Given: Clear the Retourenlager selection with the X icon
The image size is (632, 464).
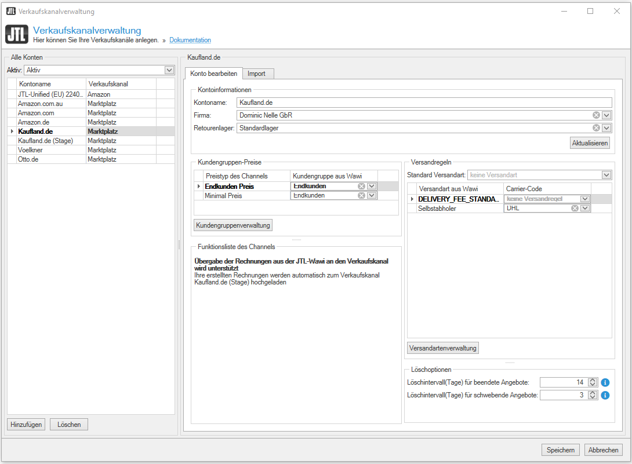Looking at the screenshot, I should coord(596,127).
